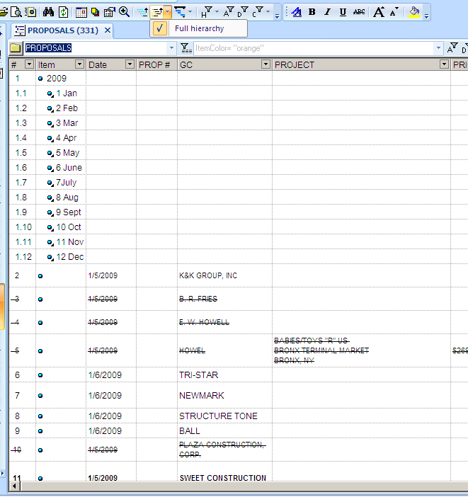Click the GC column header label

coord(186,65)
